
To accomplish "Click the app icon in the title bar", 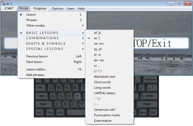I will 3,3.
